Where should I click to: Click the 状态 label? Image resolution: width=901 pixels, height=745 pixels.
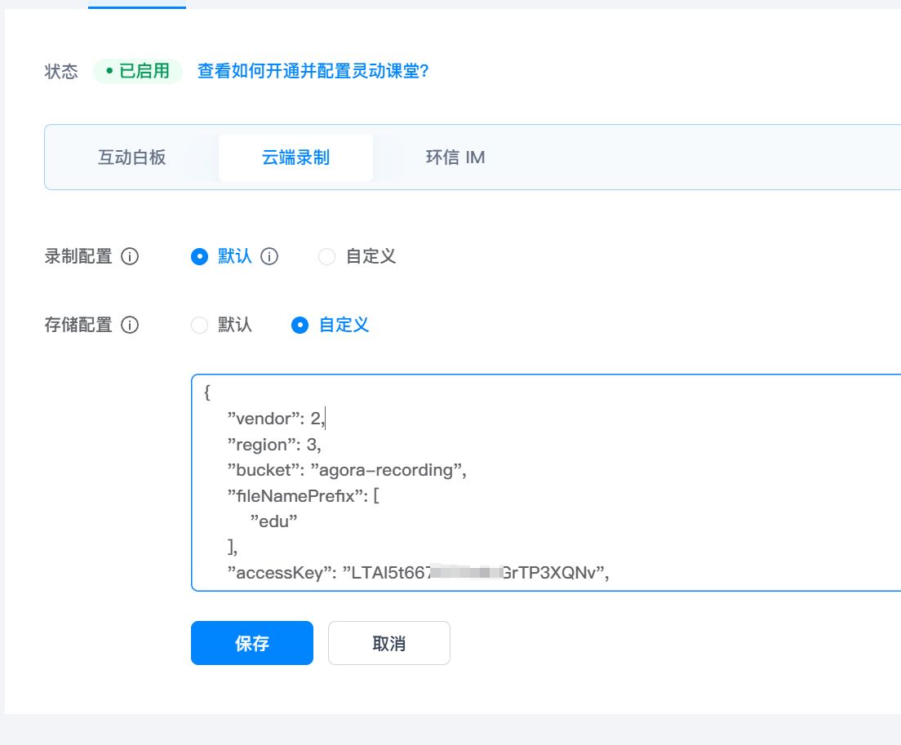coord(61,71)
